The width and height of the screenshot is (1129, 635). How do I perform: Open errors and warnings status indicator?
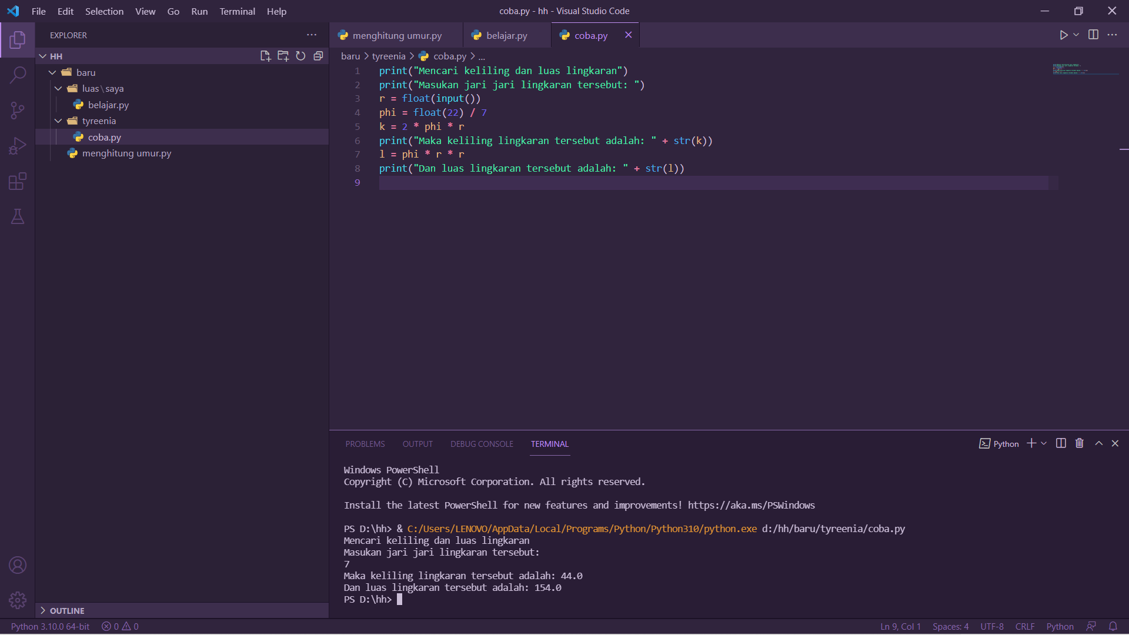point(120,627)
